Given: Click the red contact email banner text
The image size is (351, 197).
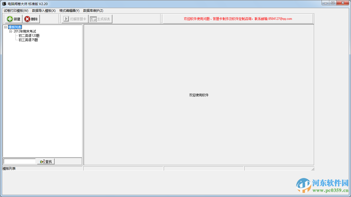Looking at the screenshot, I should pos(238,19).
